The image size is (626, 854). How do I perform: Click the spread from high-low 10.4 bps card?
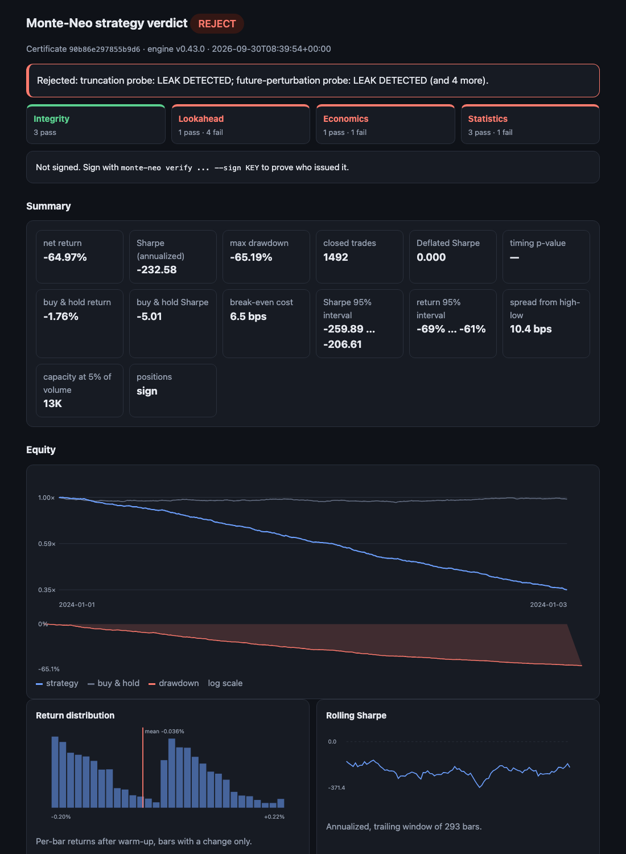tap(546, 323)
